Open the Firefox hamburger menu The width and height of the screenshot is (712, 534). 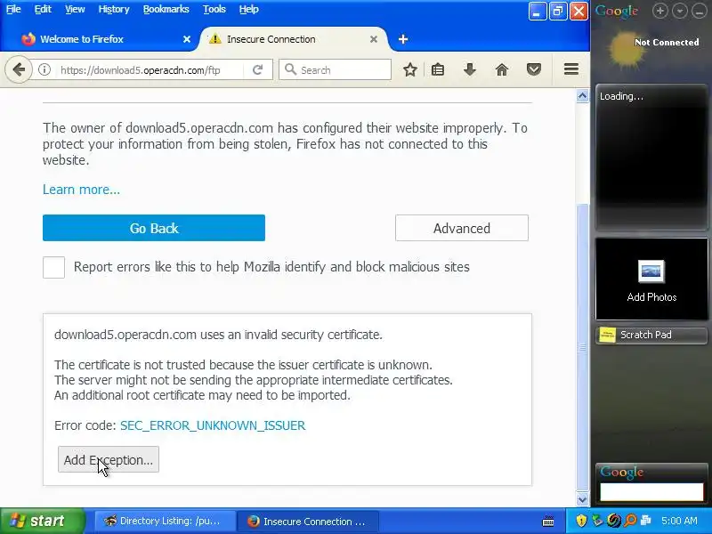[x=570, y=69]
